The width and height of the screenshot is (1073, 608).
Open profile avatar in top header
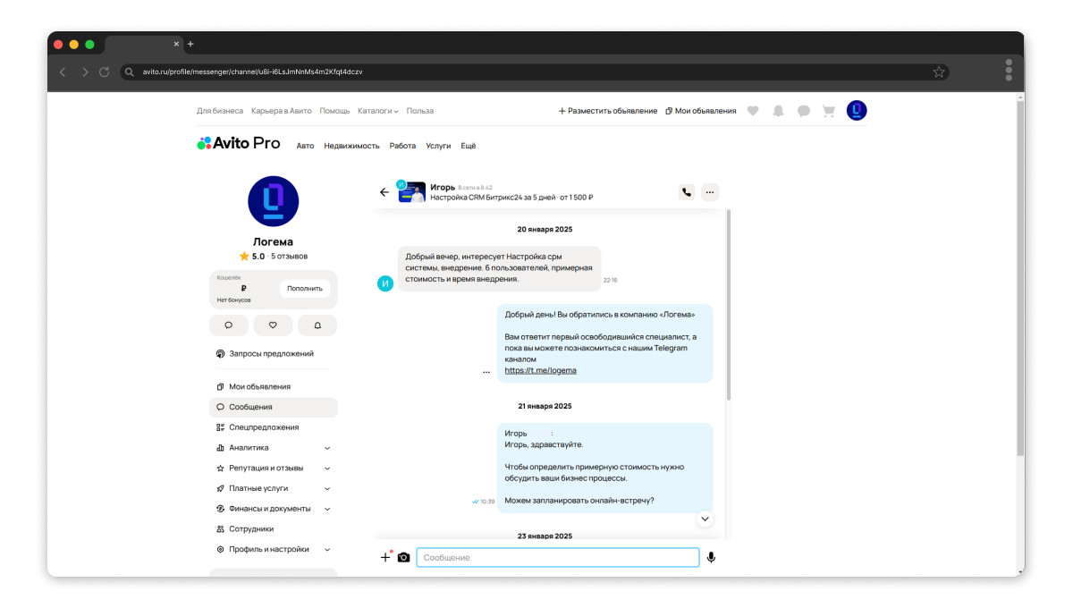[x=857, y=111]
